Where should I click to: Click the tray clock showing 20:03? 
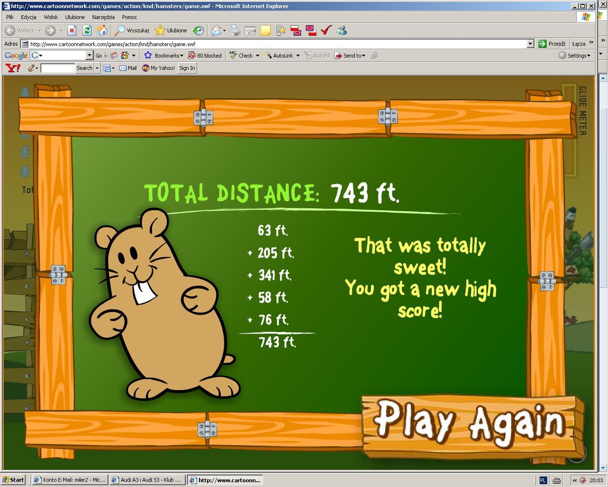596,480
